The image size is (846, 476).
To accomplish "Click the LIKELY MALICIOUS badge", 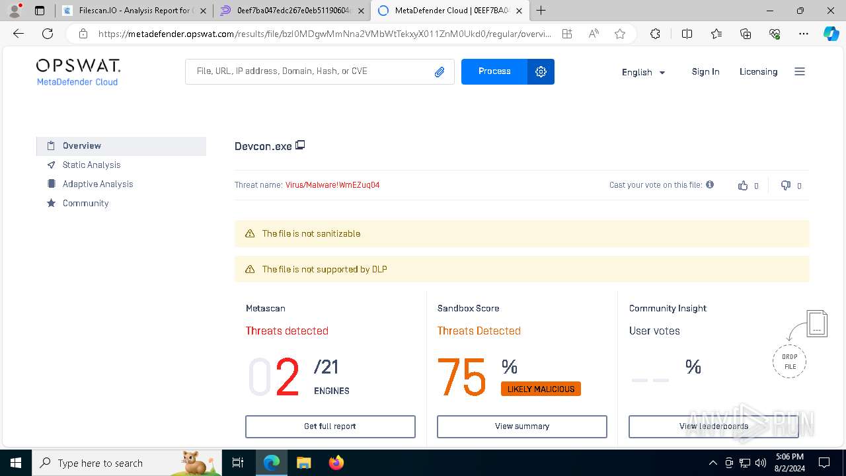I will point(541,389).
